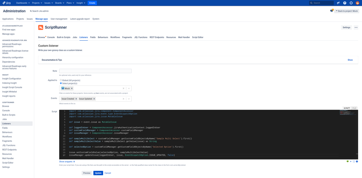This screenshot has width=362, height=178.
Task: Focus the top Search field
Action: pos(321,3)
